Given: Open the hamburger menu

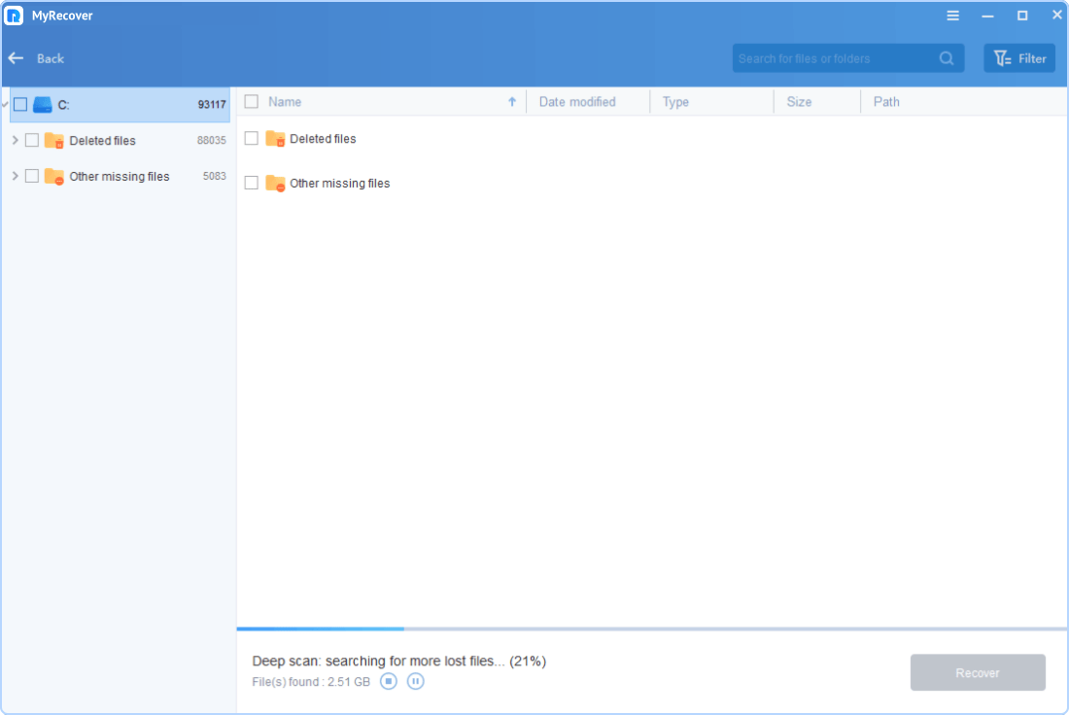Looking at the screenshot, I should coord(952,15).
